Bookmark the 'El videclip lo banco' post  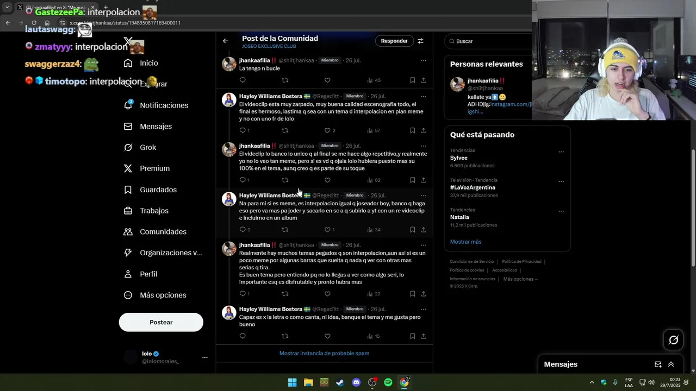(412, 180)
